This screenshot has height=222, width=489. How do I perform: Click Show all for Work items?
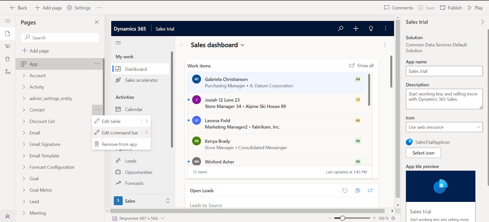pyautogui.click(x=361, y=66)
